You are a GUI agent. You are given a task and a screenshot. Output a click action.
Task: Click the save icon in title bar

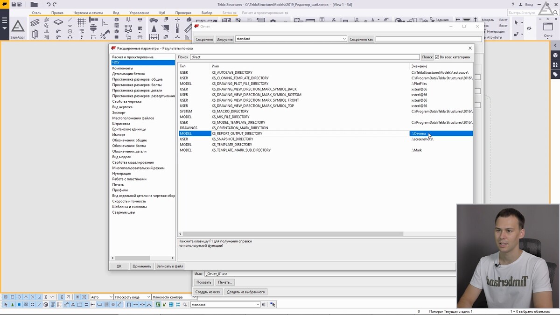14,4
